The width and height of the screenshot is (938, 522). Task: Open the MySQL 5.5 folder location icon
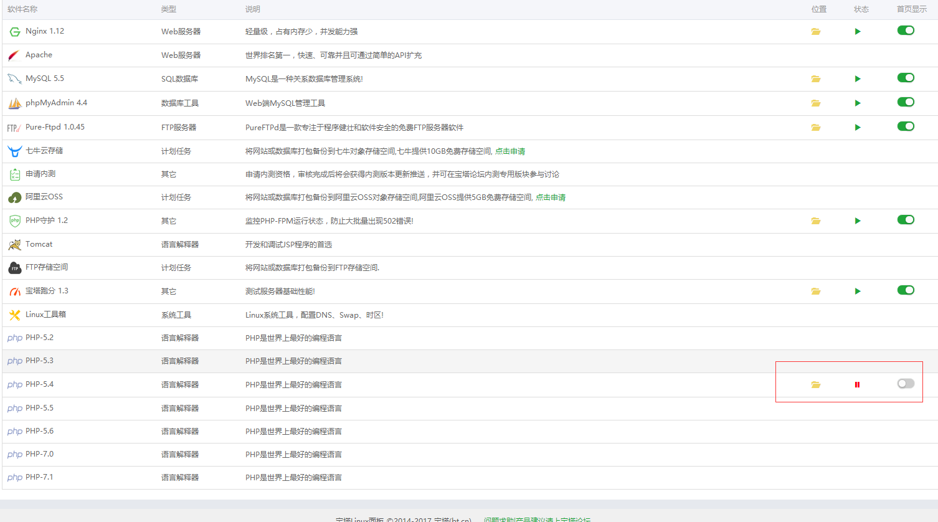tap(815, 79)
